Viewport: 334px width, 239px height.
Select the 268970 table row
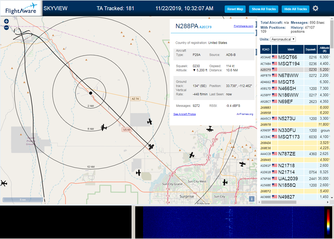[x=295, y=125]
